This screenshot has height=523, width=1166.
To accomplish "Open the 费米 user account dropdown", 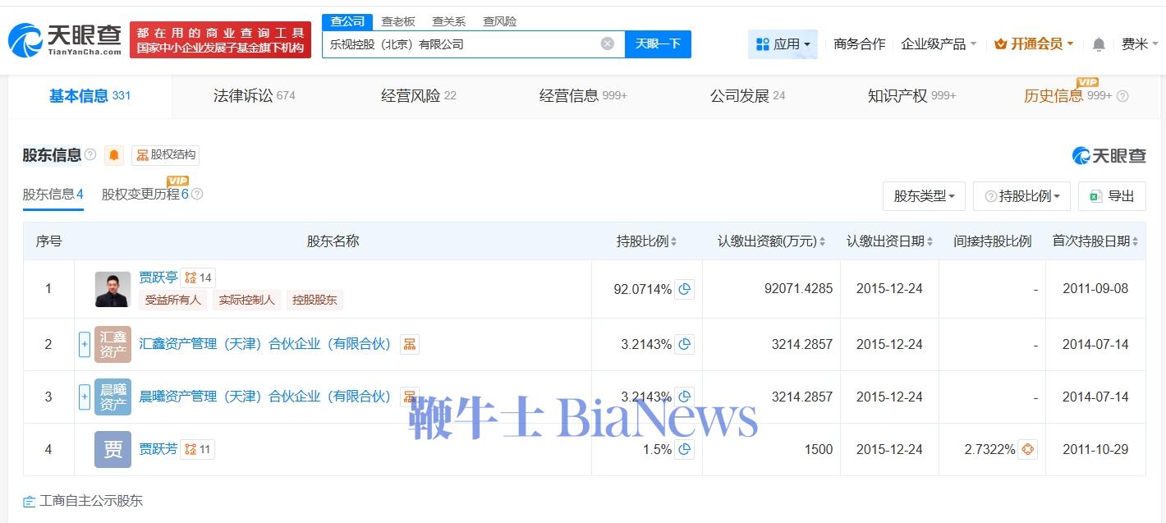I will pyautogui.click(x=1140, y=44).
